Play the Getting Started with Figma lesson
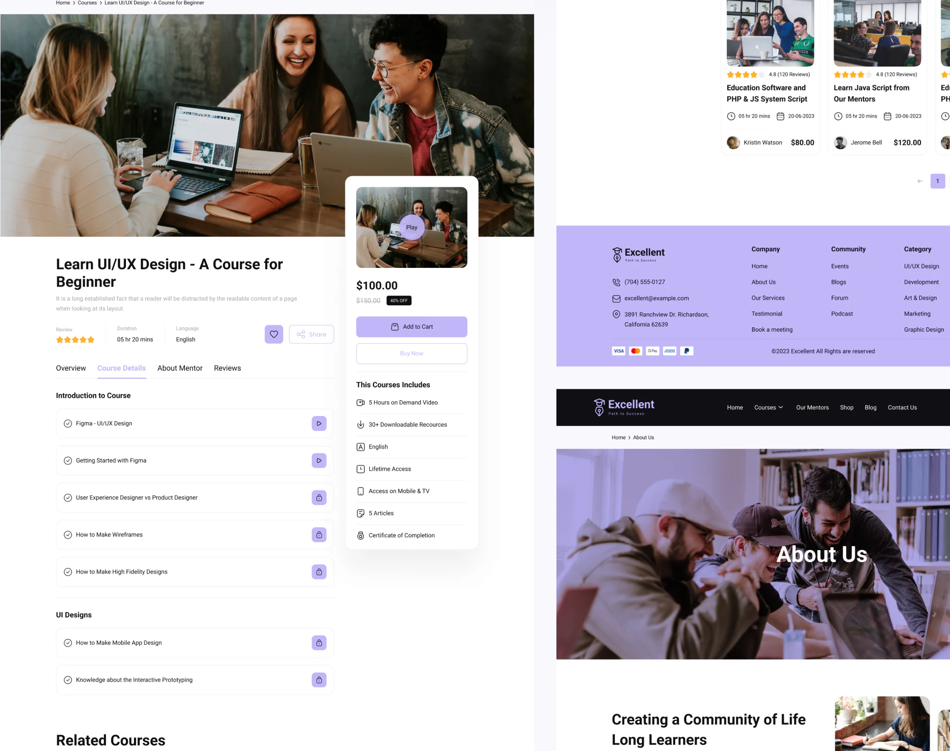This screenshot has width=950, height=751. [x=319, y=461]
